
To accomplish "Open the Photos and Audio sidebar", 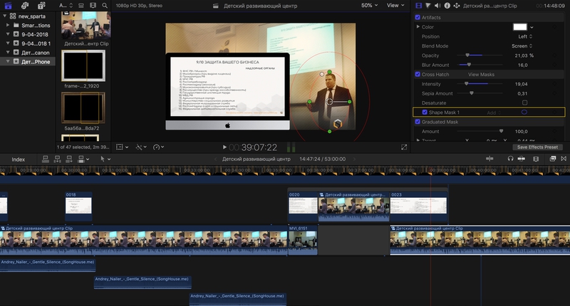I will pyautogui.click(x=25, y=6).
